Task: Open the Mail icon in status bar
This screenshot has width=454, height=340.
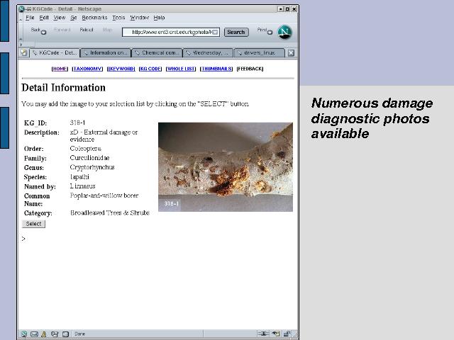Action: click(33, 334)
